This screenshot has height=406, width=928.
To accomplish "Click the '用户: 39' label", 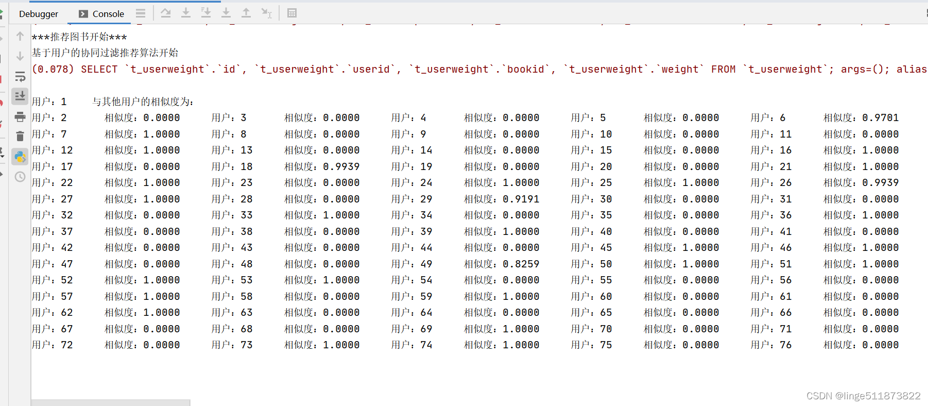I will pos(412,231).
